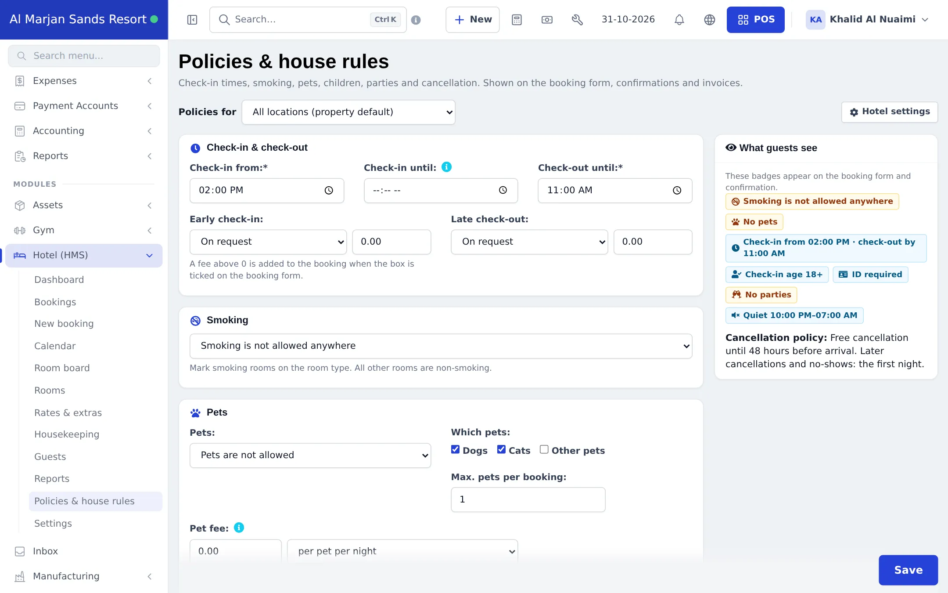The height and width of the screenshot is (593, 948).
Task: Open the Pets allowed dropdown
Action: (310, 456)
